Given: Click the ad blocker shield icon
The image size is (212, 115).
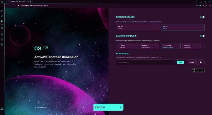Looking at the screenshot, I should 200,6.
